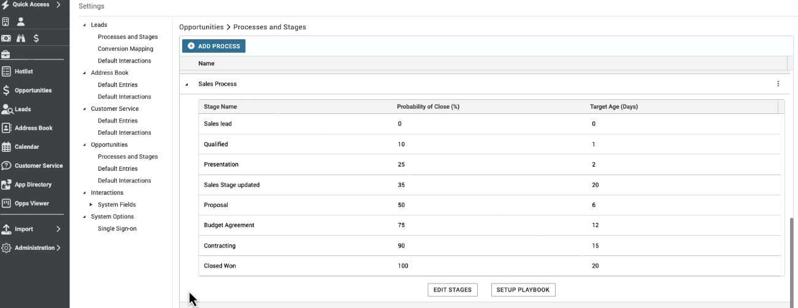Click the Qualified stage name
The width and height of the screenshot is (798, 308).
pyautogui.click(x=216, y=145)
